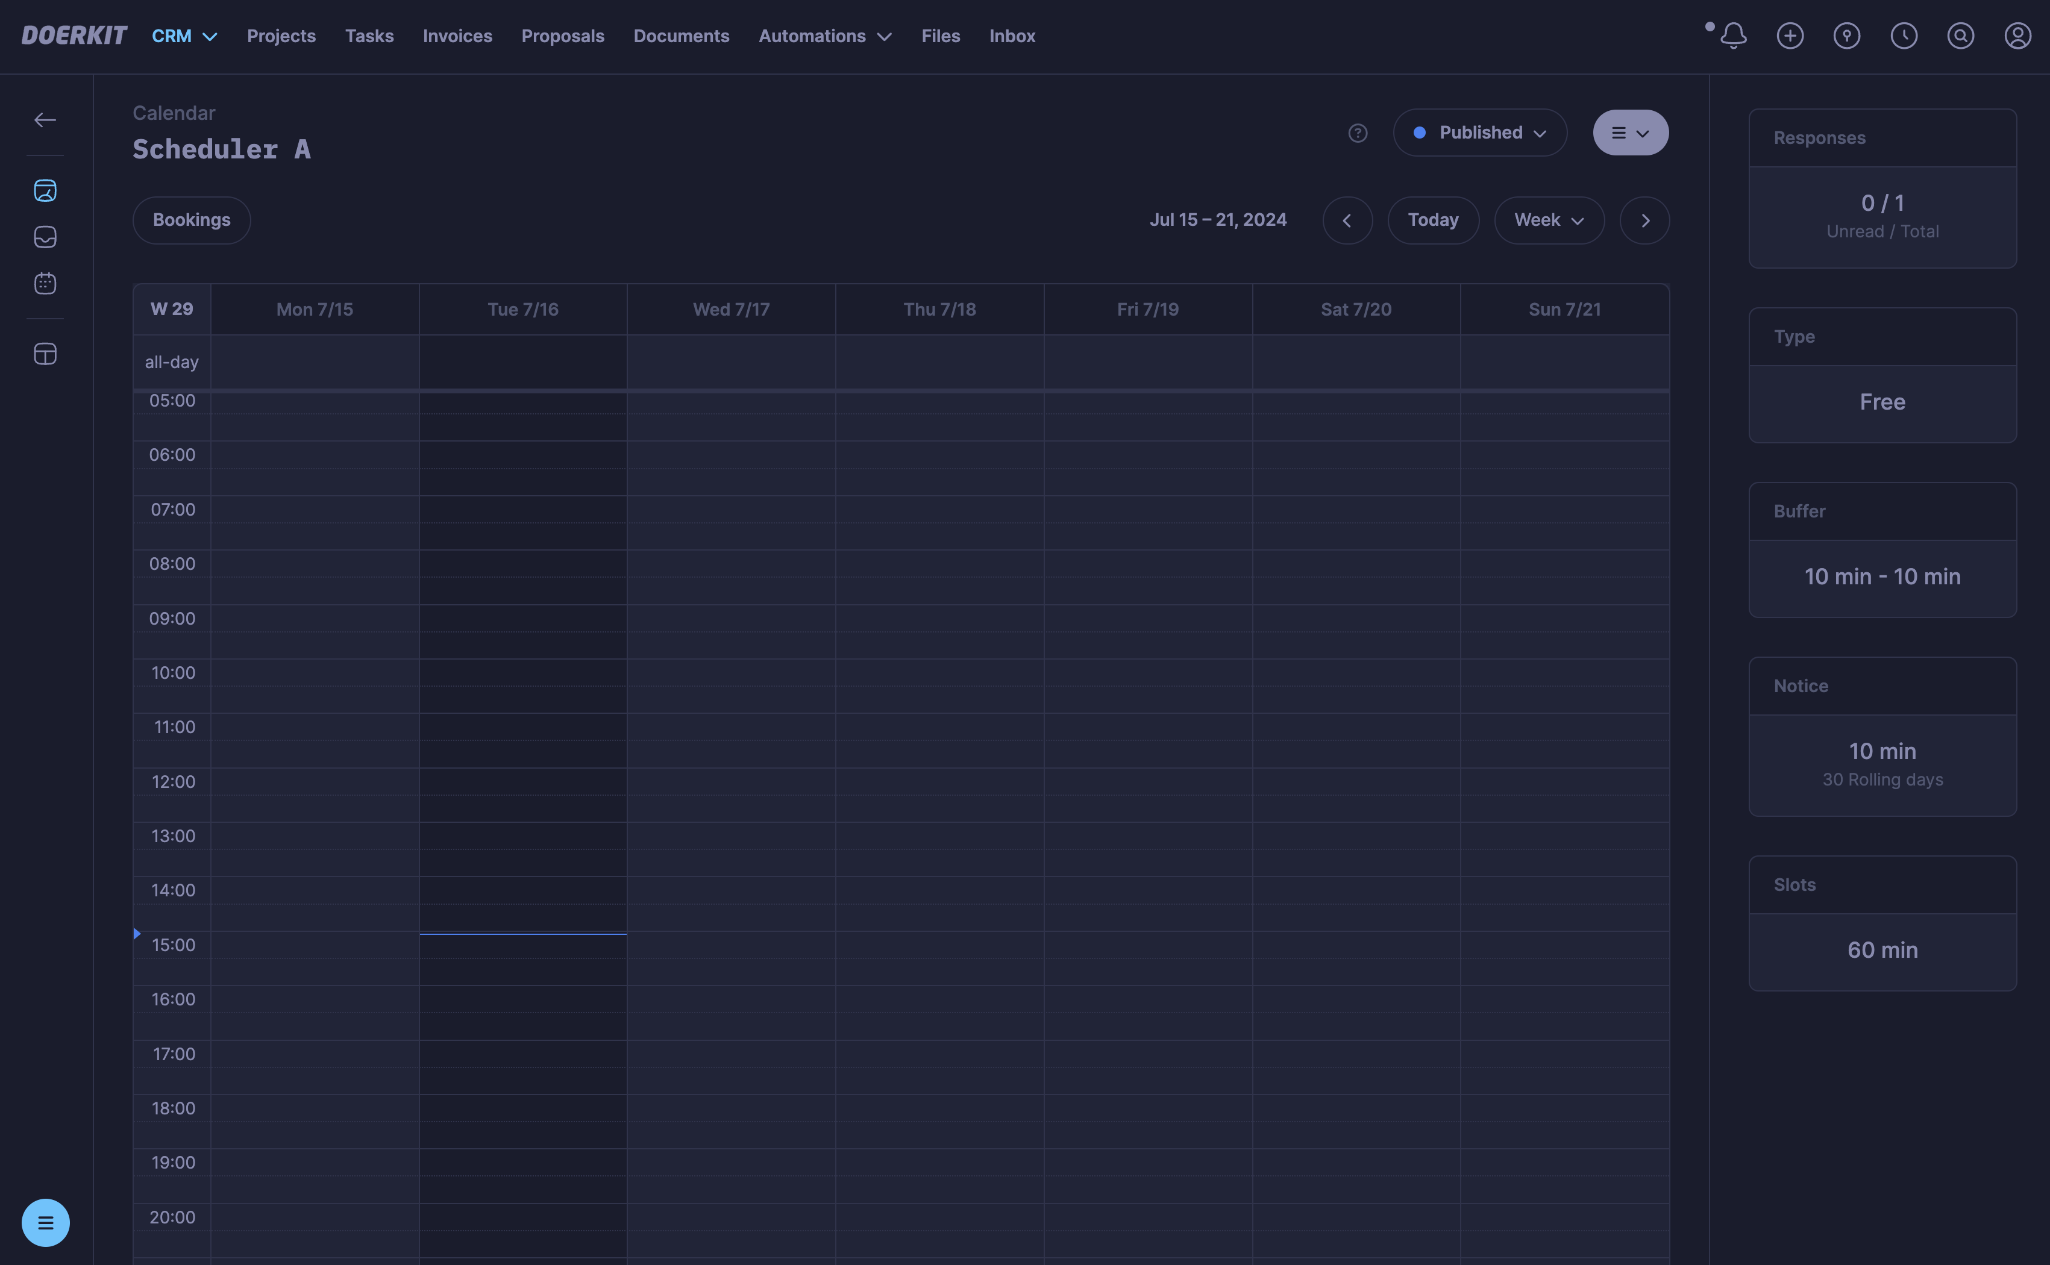Open the sidebar inbox tray icon
This screenshot has height=1265, width=2050.
pos(45,237)
